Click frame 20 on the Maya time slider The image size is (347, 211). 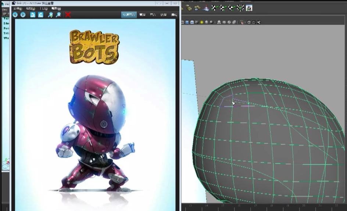pos(304,206)
